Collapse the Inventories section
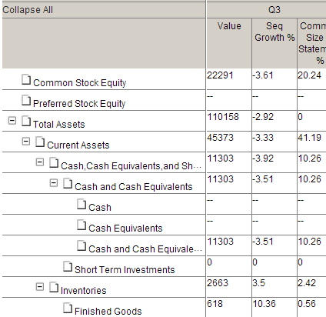The height and width of the screenshot is (317, 326). click(40, 287)
